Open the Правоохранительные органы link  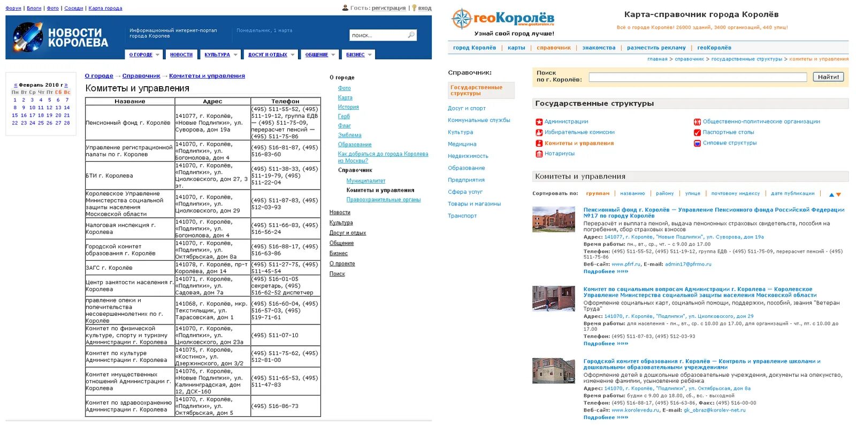[x=383, y=200]
